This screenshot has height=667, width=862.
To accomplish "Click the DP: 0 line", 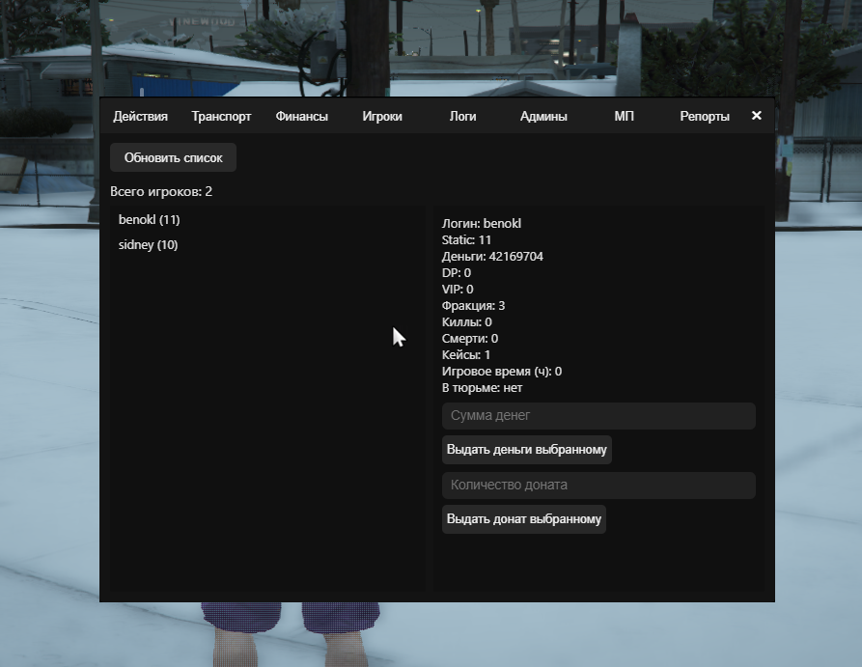I will (x=457, y=273).
